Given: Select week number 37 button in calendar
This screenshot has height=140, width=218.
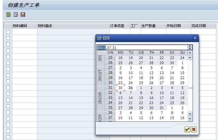Looking at the screenshot, I should click(x=110, y=117).
